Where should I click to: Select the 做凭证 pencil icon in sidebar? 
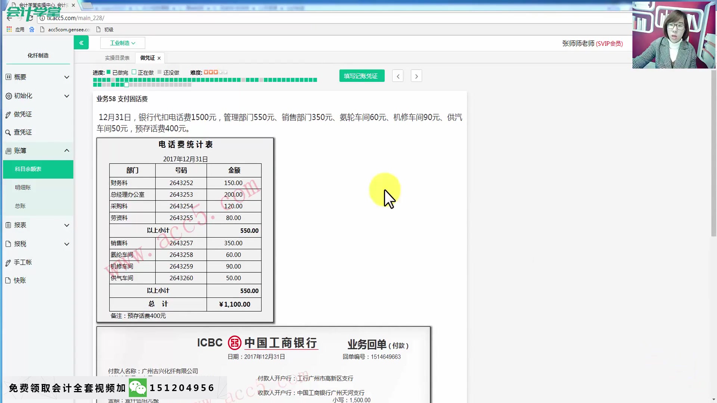(x=8, y=114)
